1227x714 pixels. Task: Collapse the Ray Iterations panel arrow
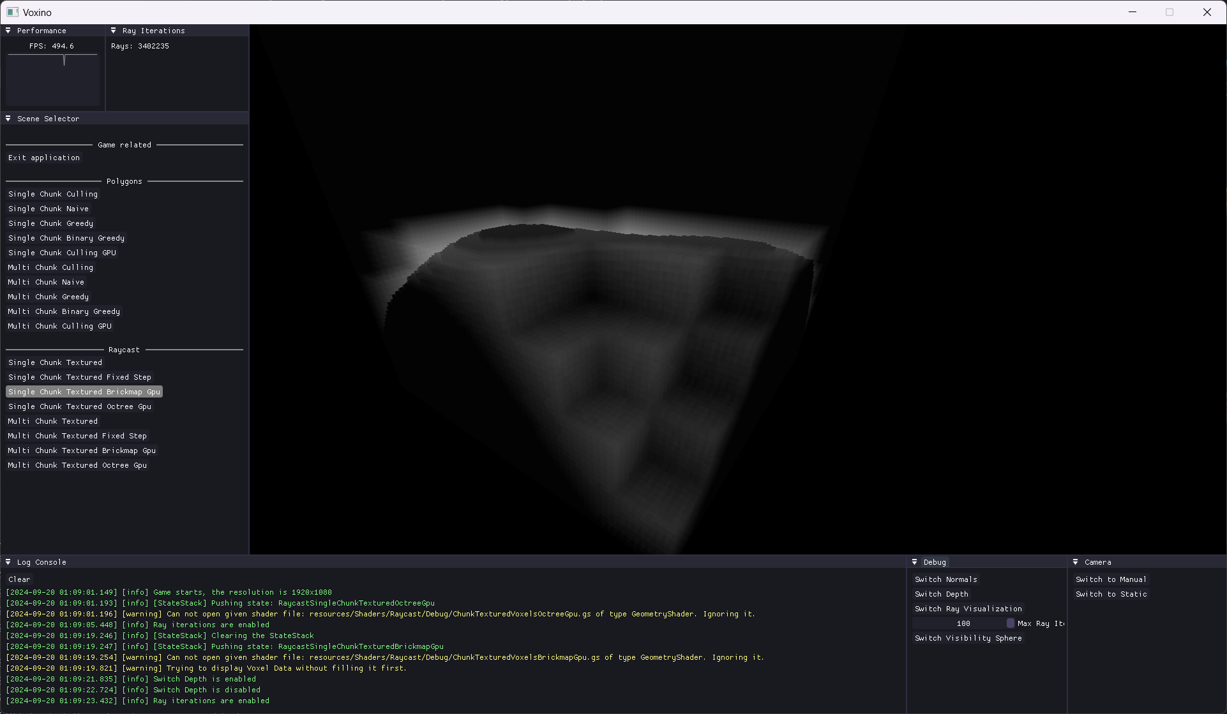[114, 31]
